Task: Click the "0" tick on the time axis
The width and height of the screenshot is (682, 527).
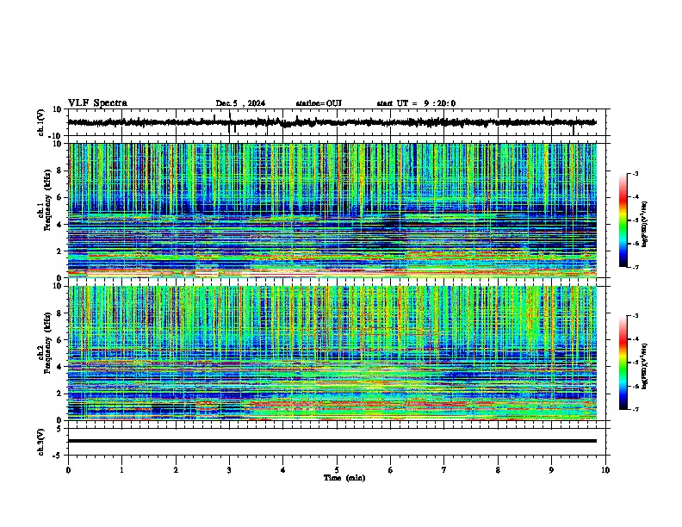Action: (x=68, y=470)
